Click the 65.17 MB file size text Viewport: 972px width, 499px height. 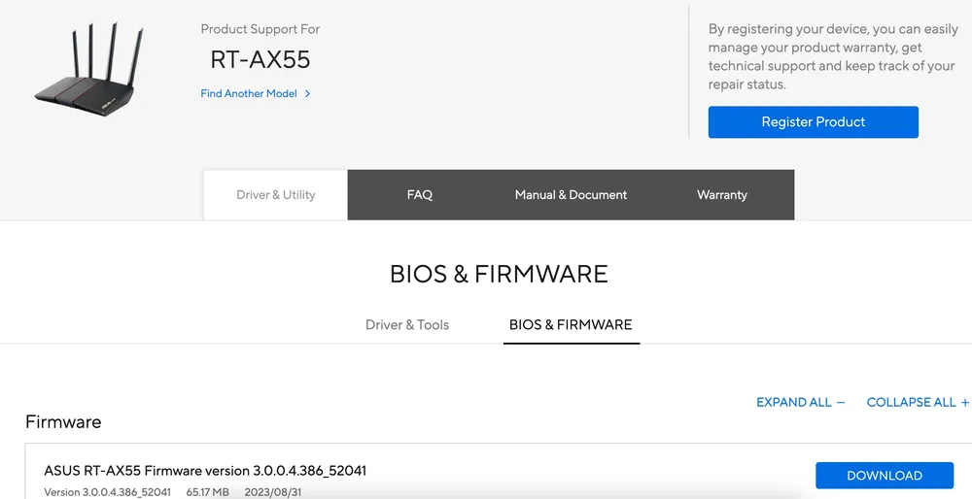point(208,492)
